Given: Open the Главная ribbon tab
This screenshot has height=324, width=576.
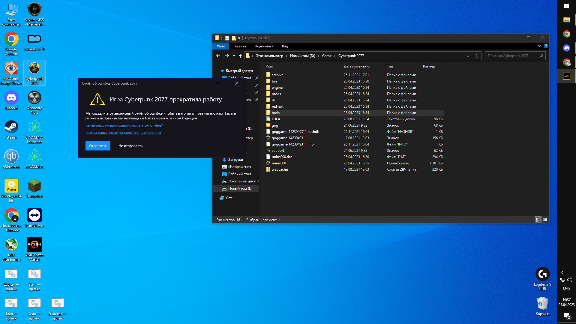Looking at the screenshot, I should click(x=239, y=46).
